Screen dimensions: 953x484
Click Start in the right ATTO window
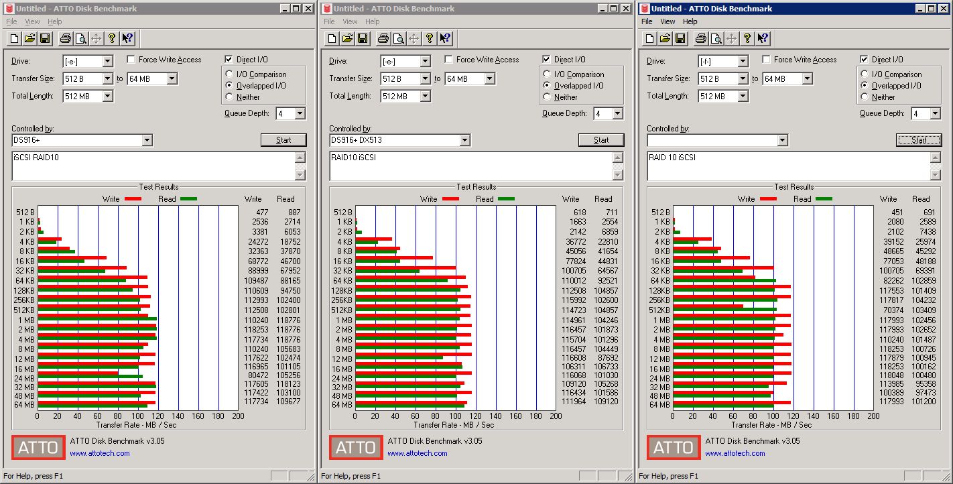pyautogui.click(x=919, y=140)
